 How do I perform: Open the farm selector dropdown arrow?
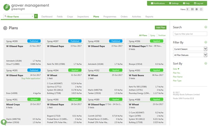click(36, 16)
